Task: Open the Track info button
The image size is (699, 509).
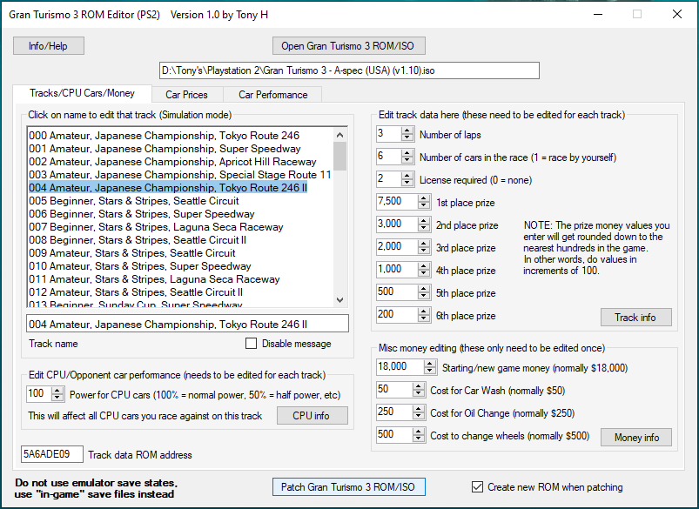Action: point(635,318)
